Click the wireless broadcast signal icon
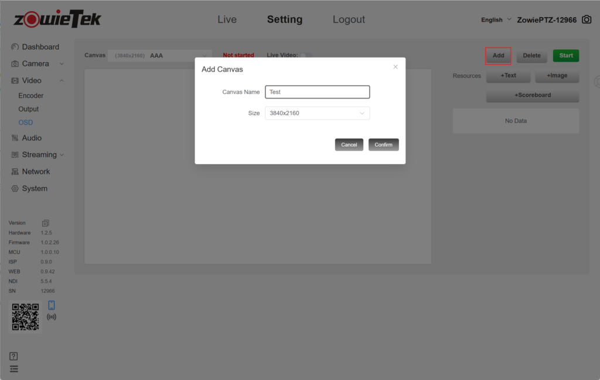Viewport: 600px width, 380px height. 52,317
